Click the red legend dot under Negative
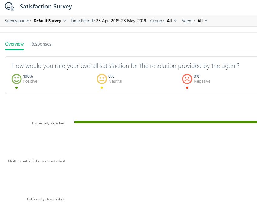This screenshot has width=257, height=214. tap(187, 88)
